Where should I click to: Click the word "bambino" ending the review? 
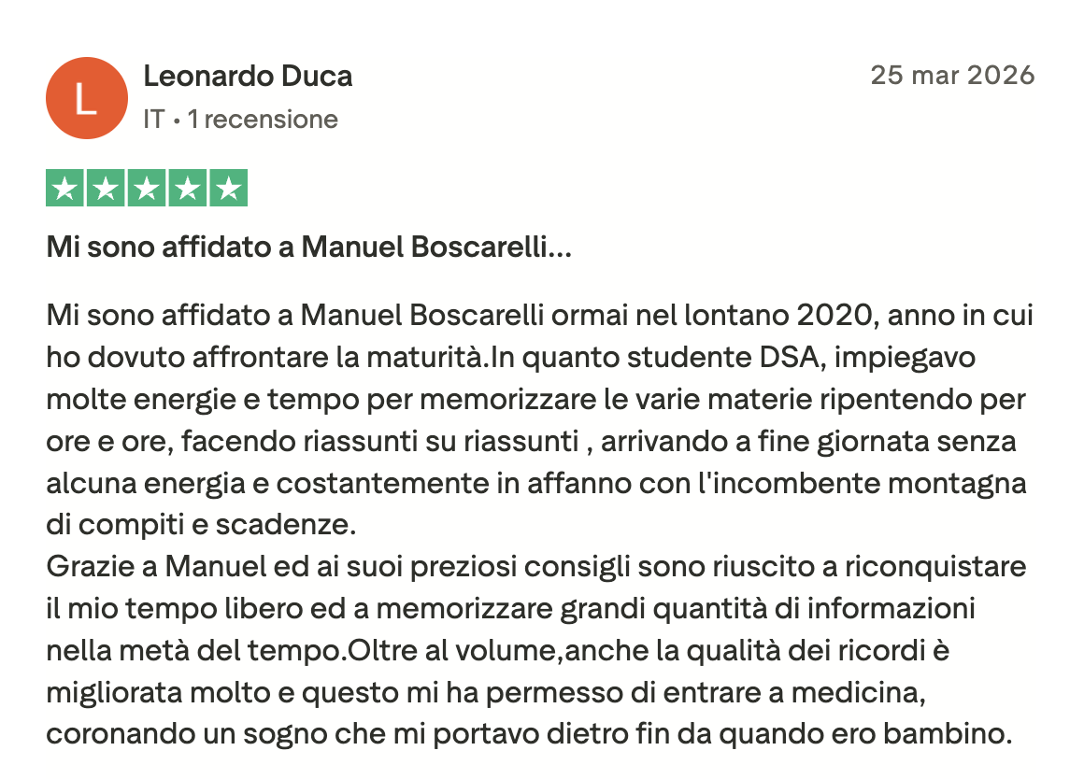click(943, 734)
